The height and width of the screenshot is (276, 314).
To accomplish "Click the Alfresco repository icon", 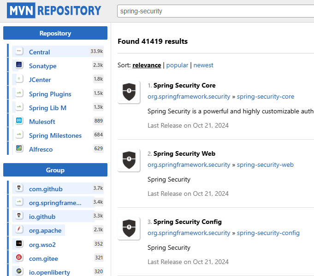I will pyautogui.click(x=19, y=148).
